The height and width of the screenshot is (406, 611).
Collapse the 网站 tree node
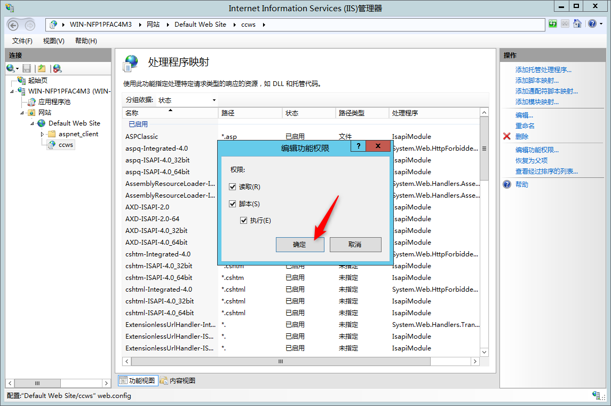22,113
